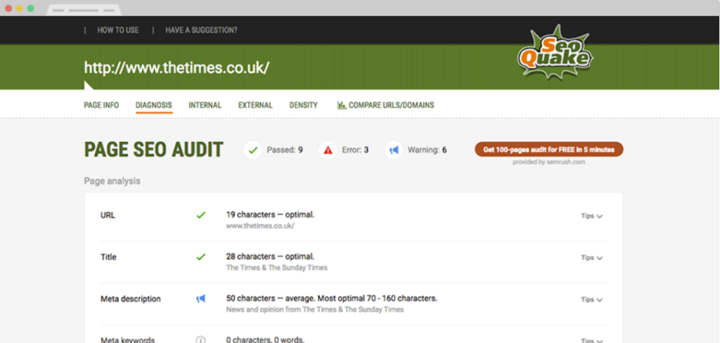720x343 pixels.
Task: Open Compare URLs/Domains tab
Action: [385, 105]
